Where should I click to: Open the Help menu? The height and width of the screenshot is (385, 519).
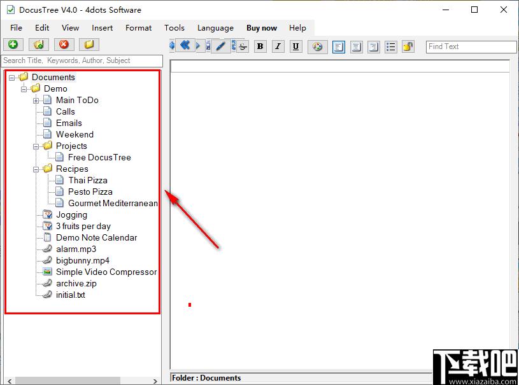click(297, 28)
